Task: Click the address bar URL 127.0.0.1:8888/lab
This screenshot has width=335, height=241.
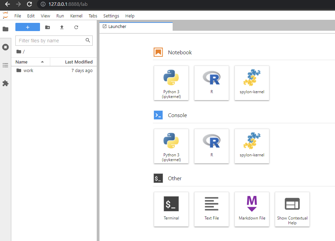Action: tap(68, 4)
